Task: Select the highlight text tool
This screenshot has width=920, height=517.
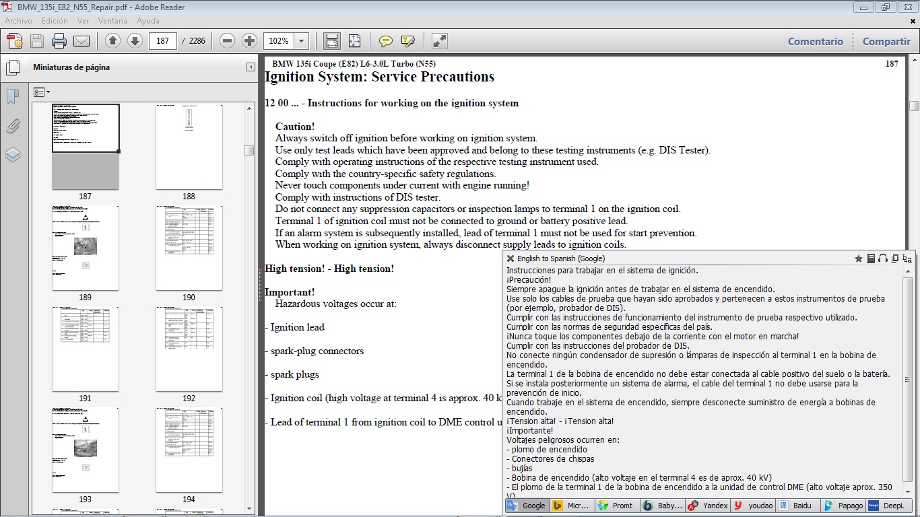Action: [408, 41]
